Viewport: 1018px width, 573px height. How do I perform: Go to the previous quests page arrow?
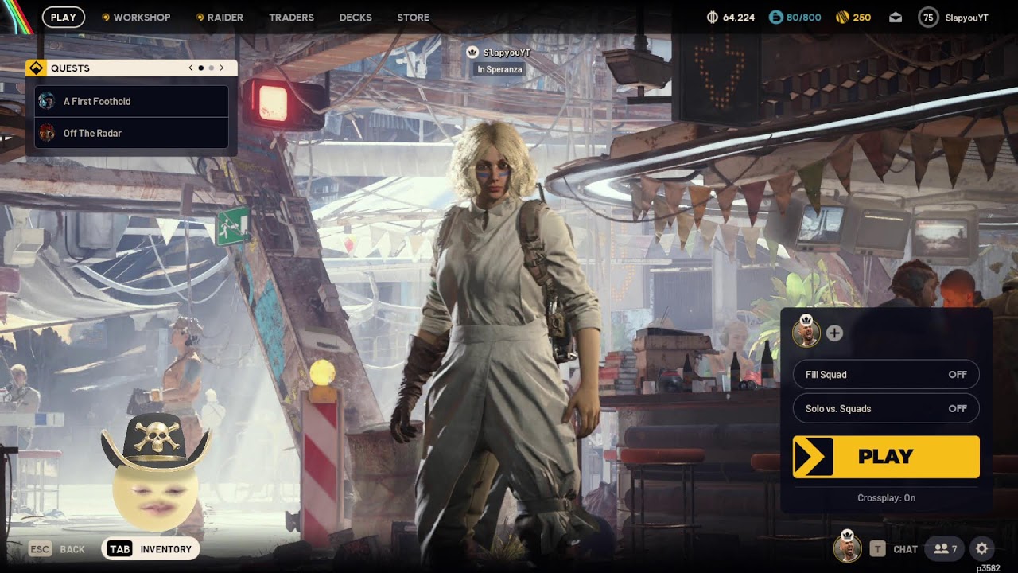[x=191, y=68]
